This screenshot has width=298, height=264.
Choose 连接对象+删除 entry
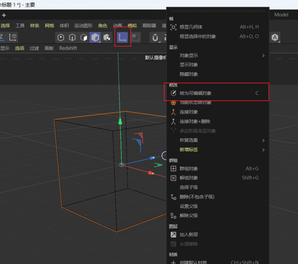pyautogui.click(x=218, y=121)
